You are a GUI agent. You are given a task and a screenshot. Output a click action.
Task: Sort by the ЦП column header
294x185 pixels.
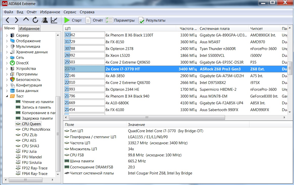coord(120,29)
